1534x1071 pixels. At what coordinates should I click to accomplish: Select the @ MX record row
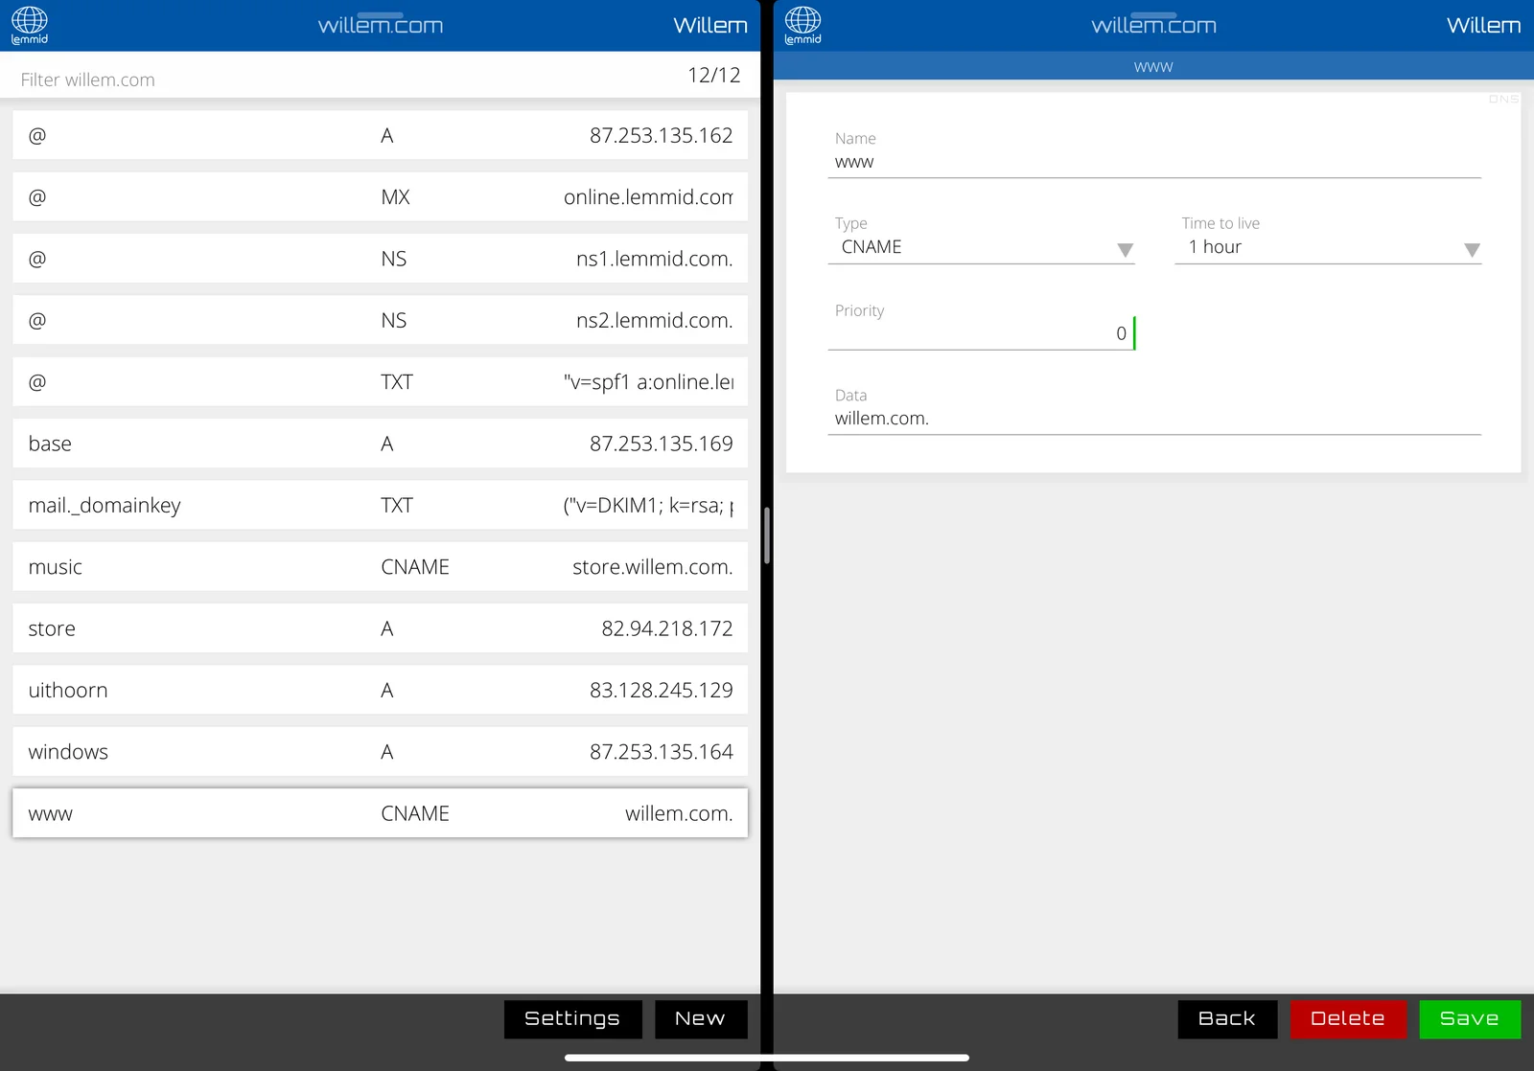pos(380,197)
